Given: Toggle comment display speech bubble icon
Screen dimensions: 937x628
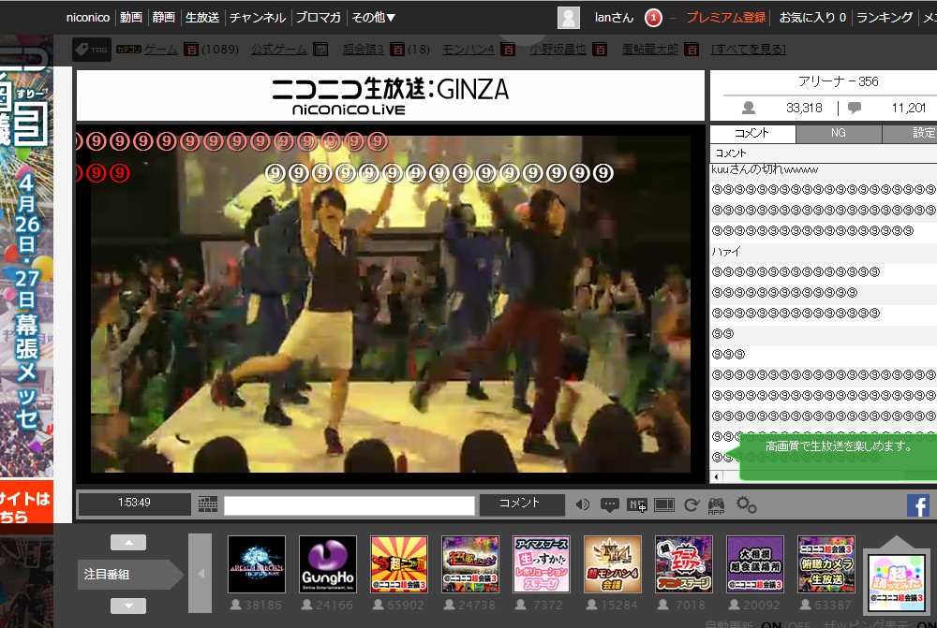Looking at the screenshot, I should coord(610,505).
